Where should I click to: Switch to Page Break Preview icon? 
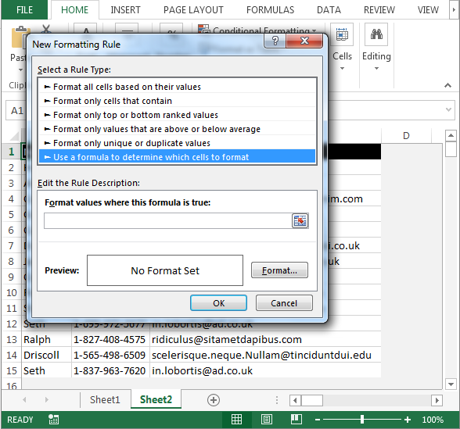[x=296, y=420]
